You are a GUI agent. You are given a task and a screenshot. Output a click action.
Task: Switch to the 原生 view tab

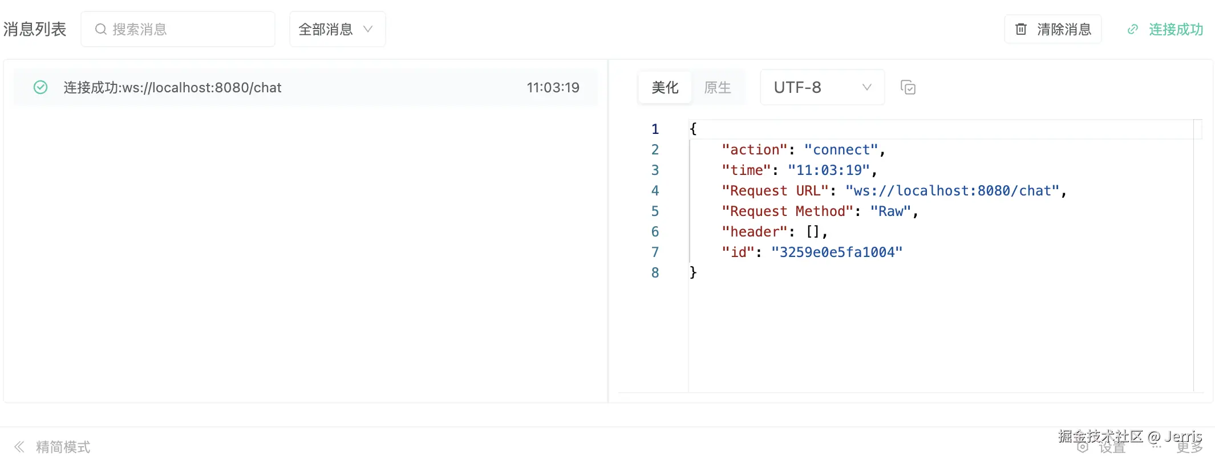[718, 87]
